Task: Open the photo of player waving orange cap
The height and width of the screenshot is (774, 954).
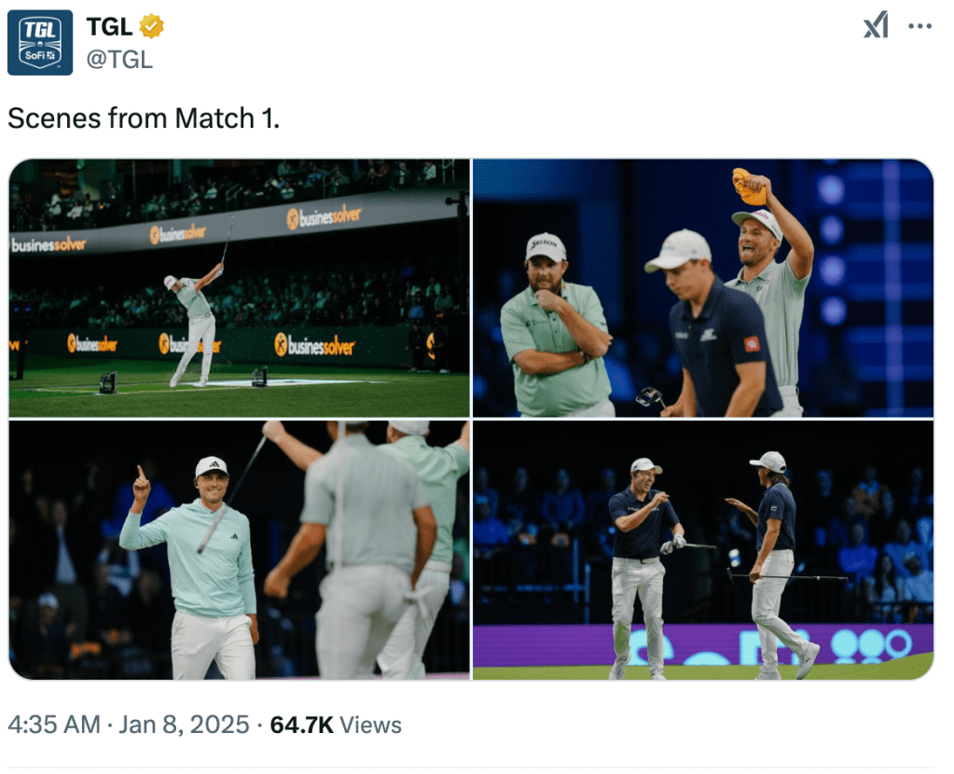Action: [703, 287]
